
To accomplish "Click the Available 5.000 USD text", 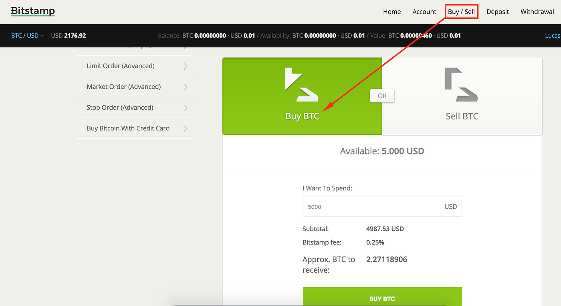I will click(382, 151).
